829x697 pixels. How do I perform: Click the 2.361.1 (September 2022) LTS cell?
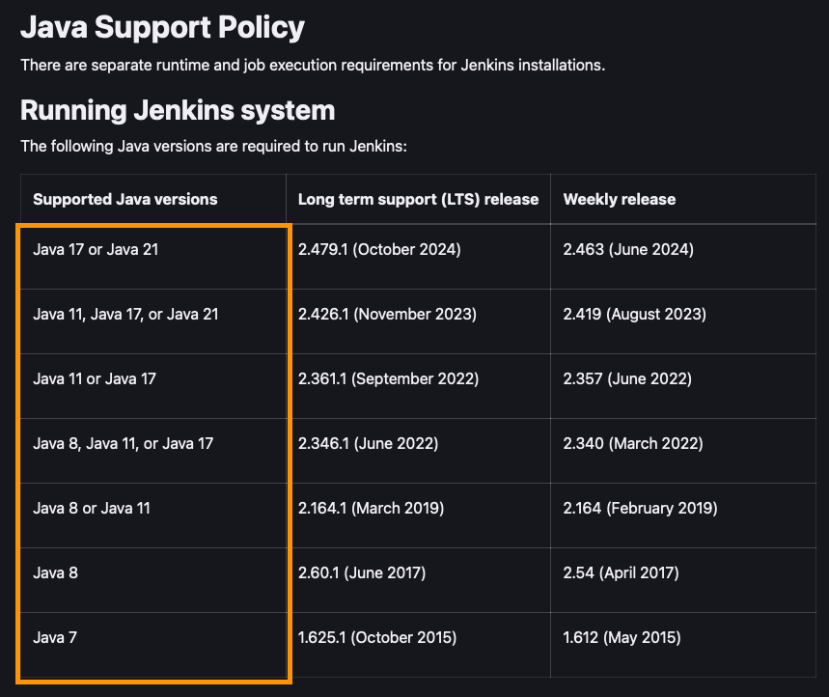pos(388,378)
